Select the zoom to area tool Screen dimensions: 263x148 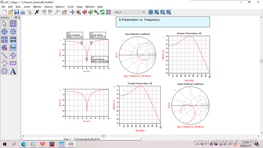[79, 12]
